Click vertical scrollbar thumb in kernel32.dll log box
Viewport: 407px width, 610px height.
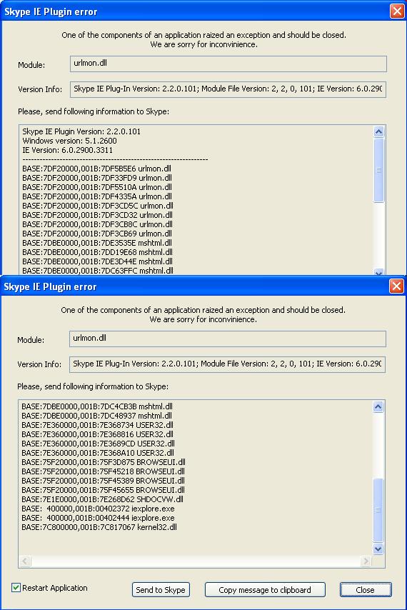click(x=378, y=510)
